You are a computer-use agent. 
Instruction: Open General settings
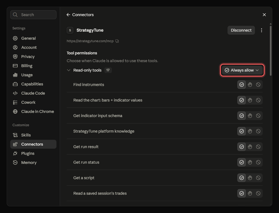(x=33, y=38)
